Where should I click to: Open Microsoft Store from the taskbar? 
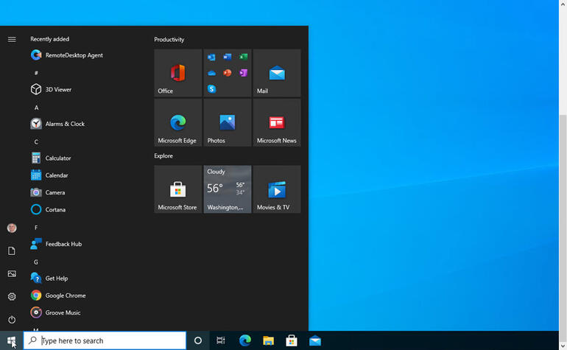292,340
